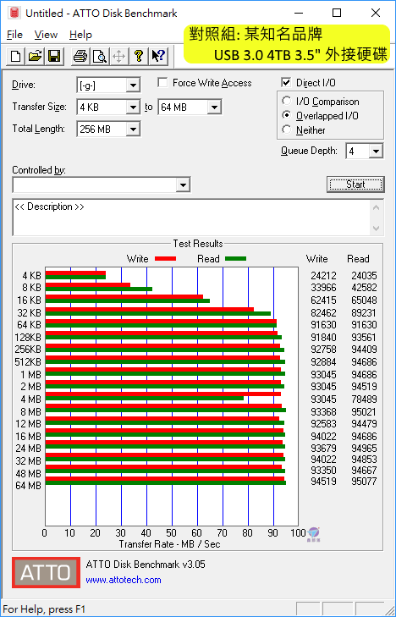Image resolution: width=396 pixels, height=617 pixels.
Task: Click the green Read legend swatch
Action: point(236,258)
